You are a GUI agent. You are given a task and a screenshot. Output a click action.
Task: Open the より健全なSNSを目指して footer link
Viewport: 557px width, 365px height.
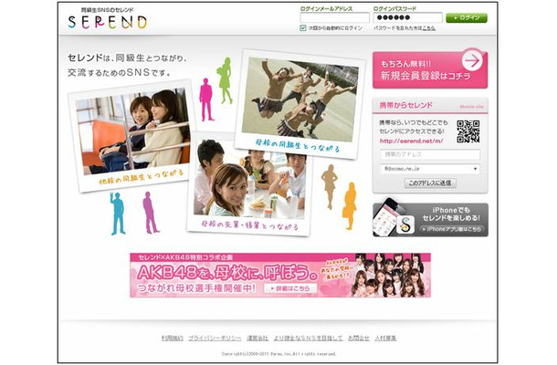(x=308, y=338)
